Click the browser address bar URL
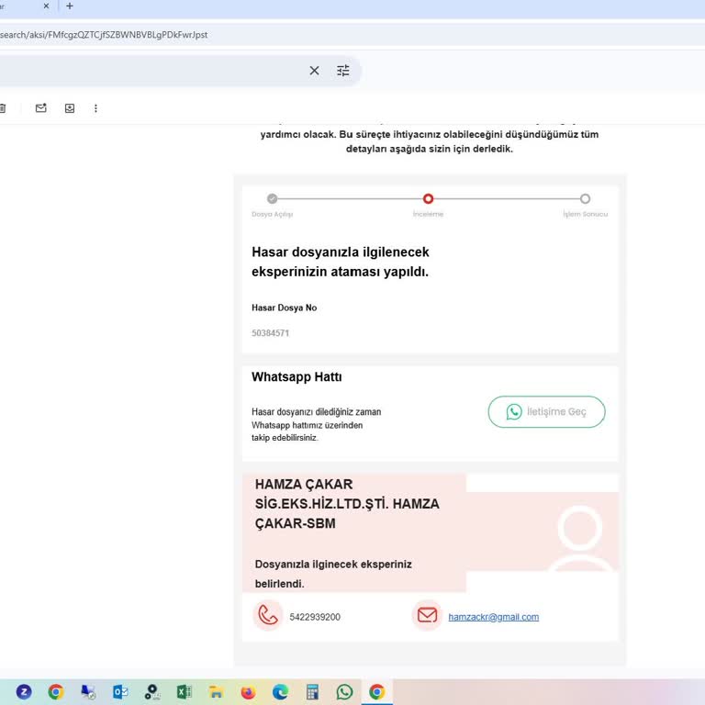 tap(104, 35)
